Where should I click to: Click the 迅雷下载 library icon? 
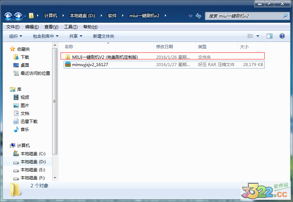pos(16,121)
